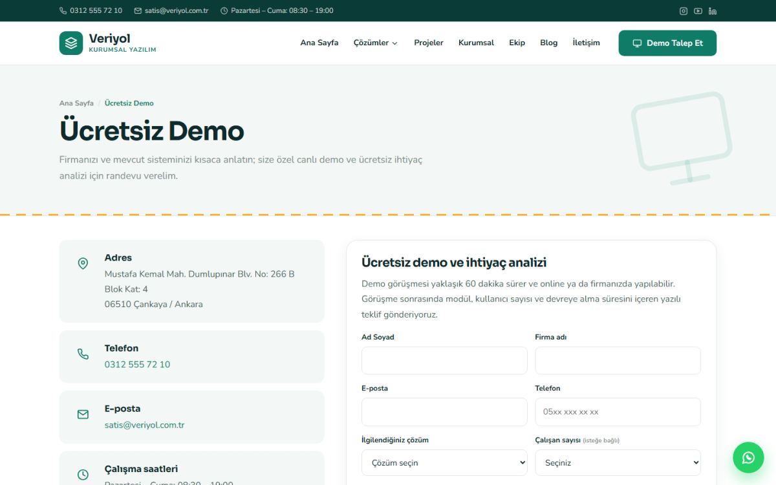Click the Veriyol brand name text
Screen dimensions: 776x485
(x=109, y=39)
